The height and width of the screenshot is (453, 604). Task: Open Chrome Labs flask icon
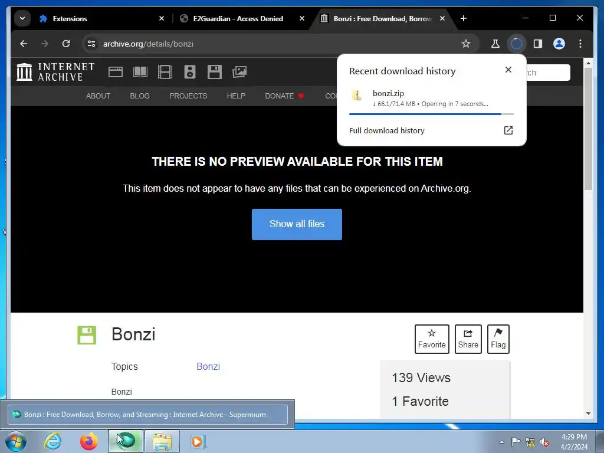point(495,44)
